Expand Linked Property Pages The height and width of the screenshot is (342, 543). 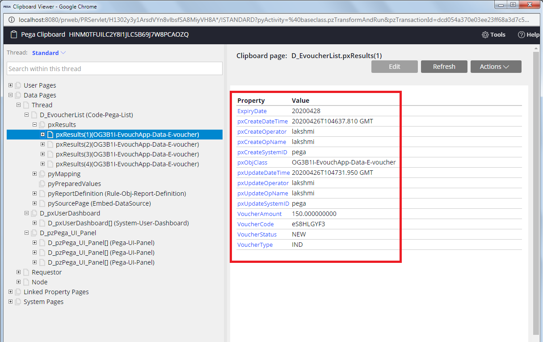[x=10, y=291]
